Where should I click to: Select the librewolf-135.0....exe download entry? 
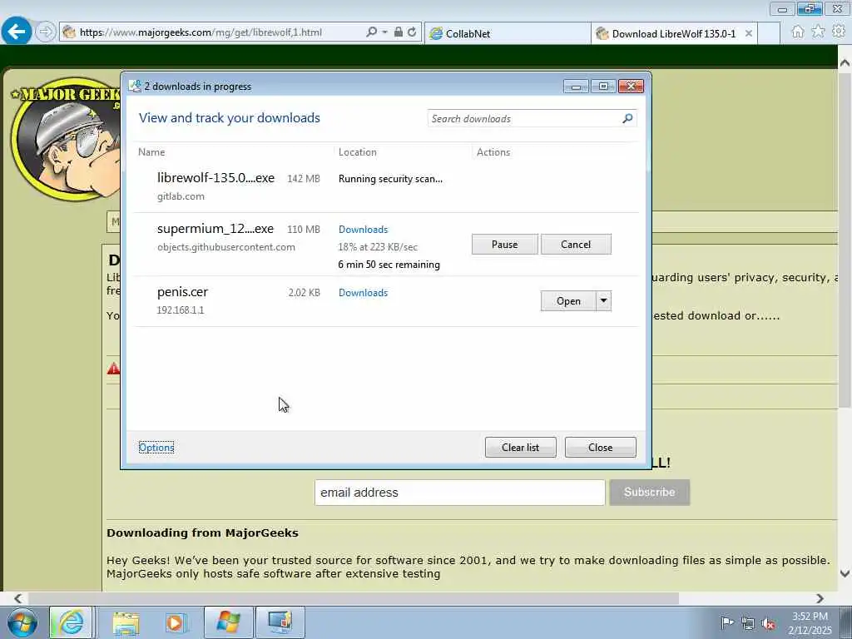tap(386, 186)
